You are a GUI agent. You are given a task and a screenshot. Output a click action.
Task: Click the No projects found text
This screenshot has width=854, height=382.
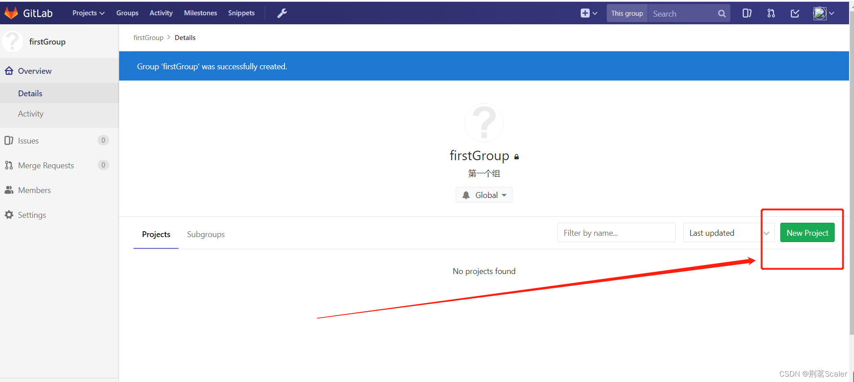tap(484, 271)
